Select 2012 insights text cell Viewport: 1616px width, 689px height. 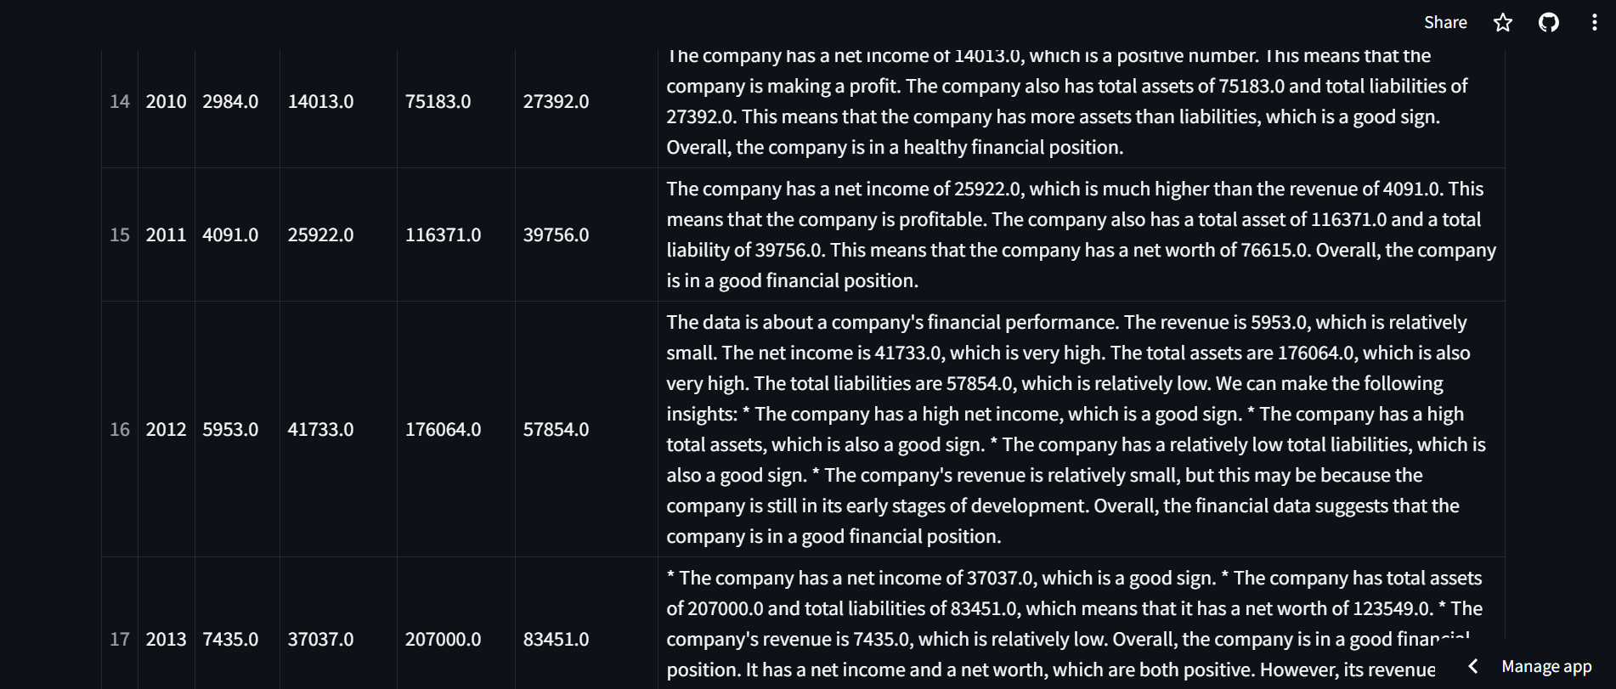(1081, 429)
